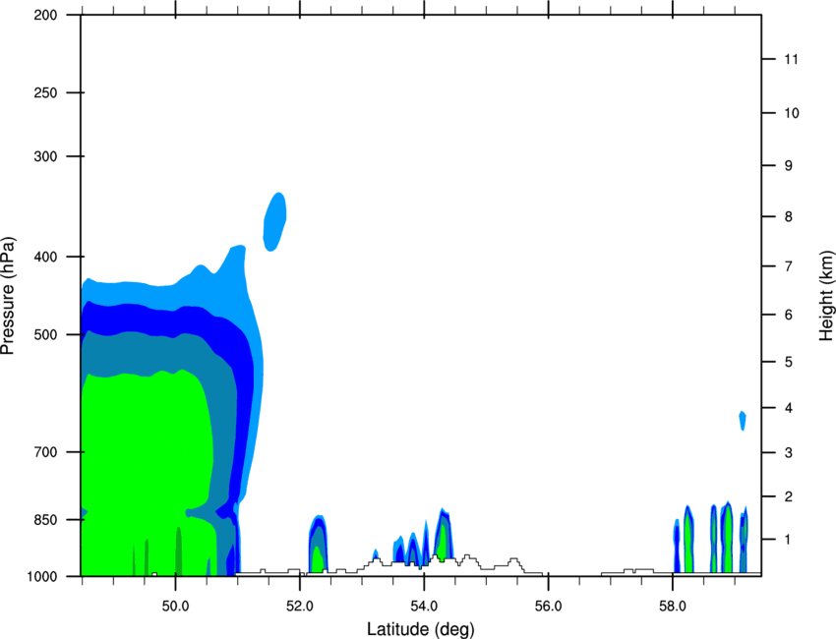Image resolution: width=836 pixels, height=639 pixels.
Task: Click the 'Latitude (deg)' axis title
Action: pyautogui.click(x=420, y=629)
